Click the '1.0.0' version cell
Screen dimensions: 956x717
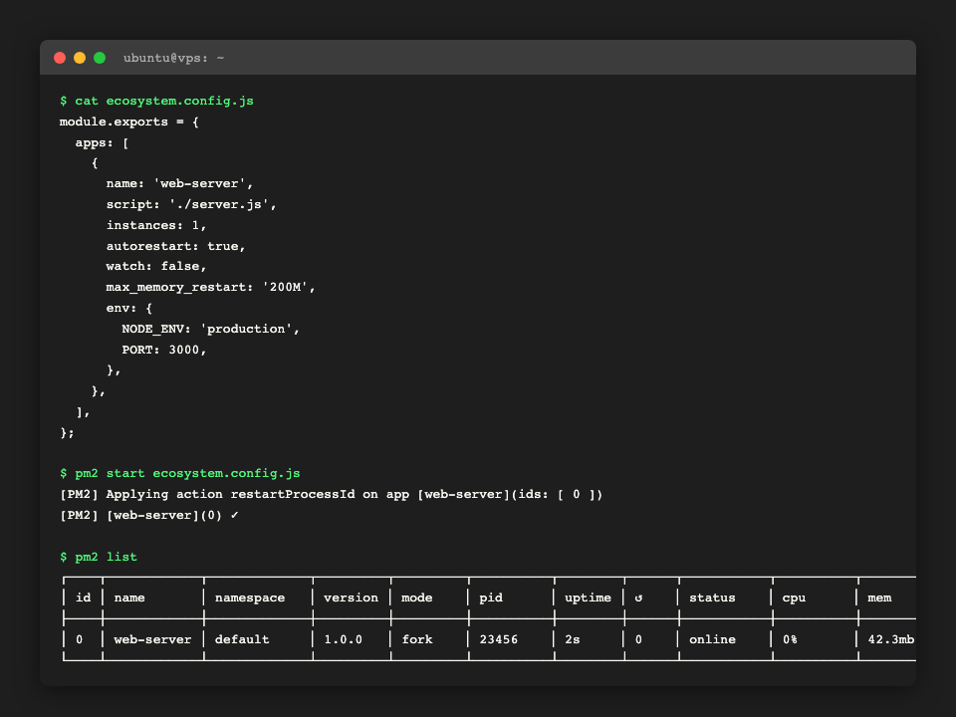tap(344, 639)
